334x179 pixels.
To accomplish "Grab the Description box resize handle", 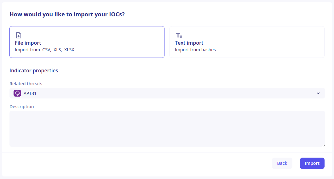I will (323, 145).
